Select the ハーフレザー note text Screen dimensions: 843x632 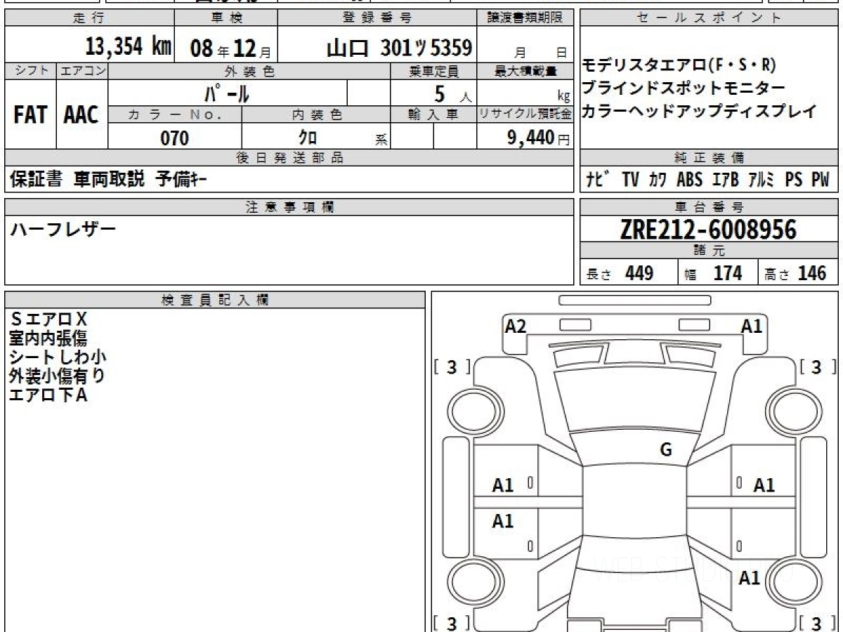pyautogui.click(x=63, y=229)
